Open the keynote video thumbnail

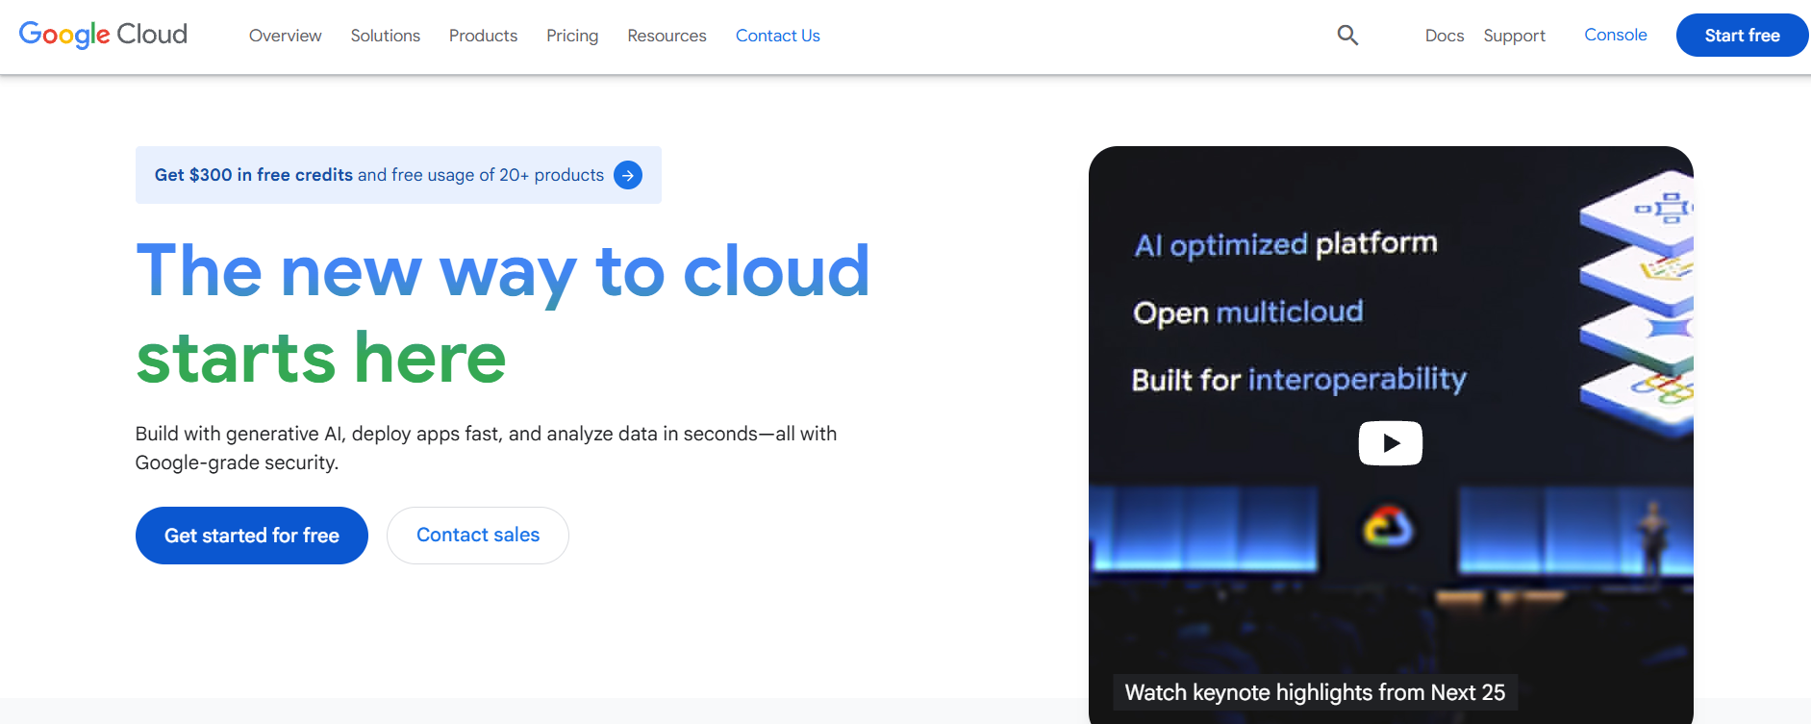[1391, 435]
